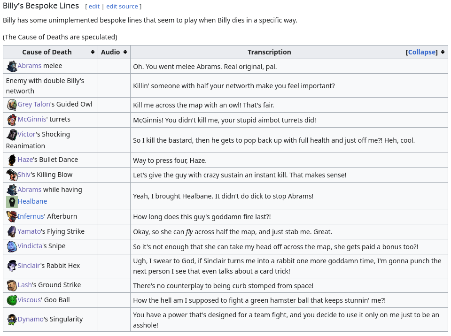
Task: Click the Dynamo character icon
Action: click(x=12, y=320)
